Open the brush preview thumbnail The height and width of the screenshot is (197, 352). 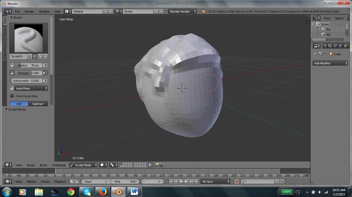(x=29, y=38)
